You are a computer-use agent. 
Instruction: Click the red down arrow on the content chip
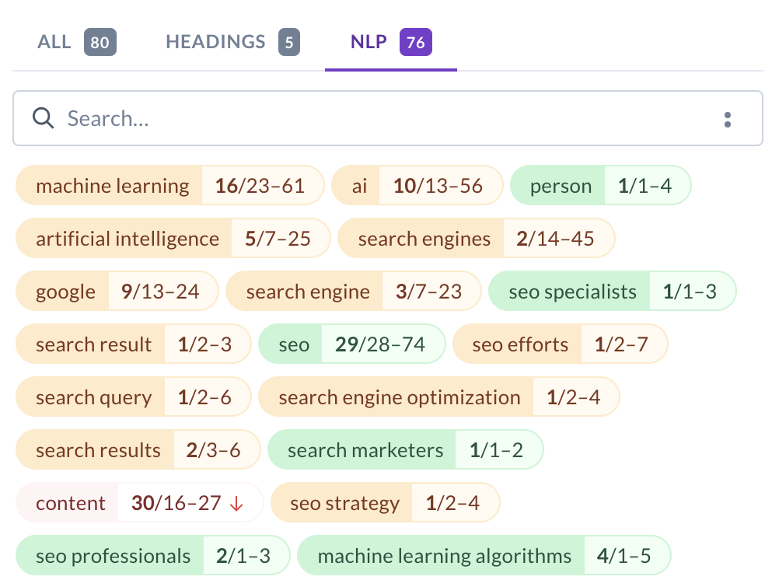pyautogui.click(x=237, y=503)
